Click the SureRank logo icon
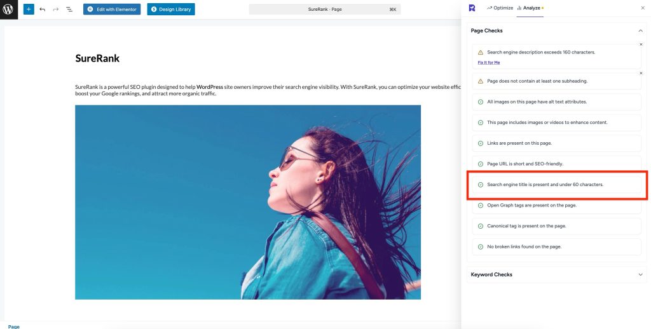Image resolution: width=651 pixels, height=329 pixels. (x=472, y=8)
